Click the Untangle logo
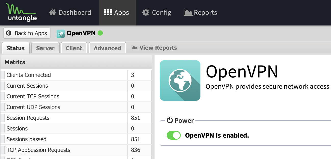 click(x=21, y=12)
